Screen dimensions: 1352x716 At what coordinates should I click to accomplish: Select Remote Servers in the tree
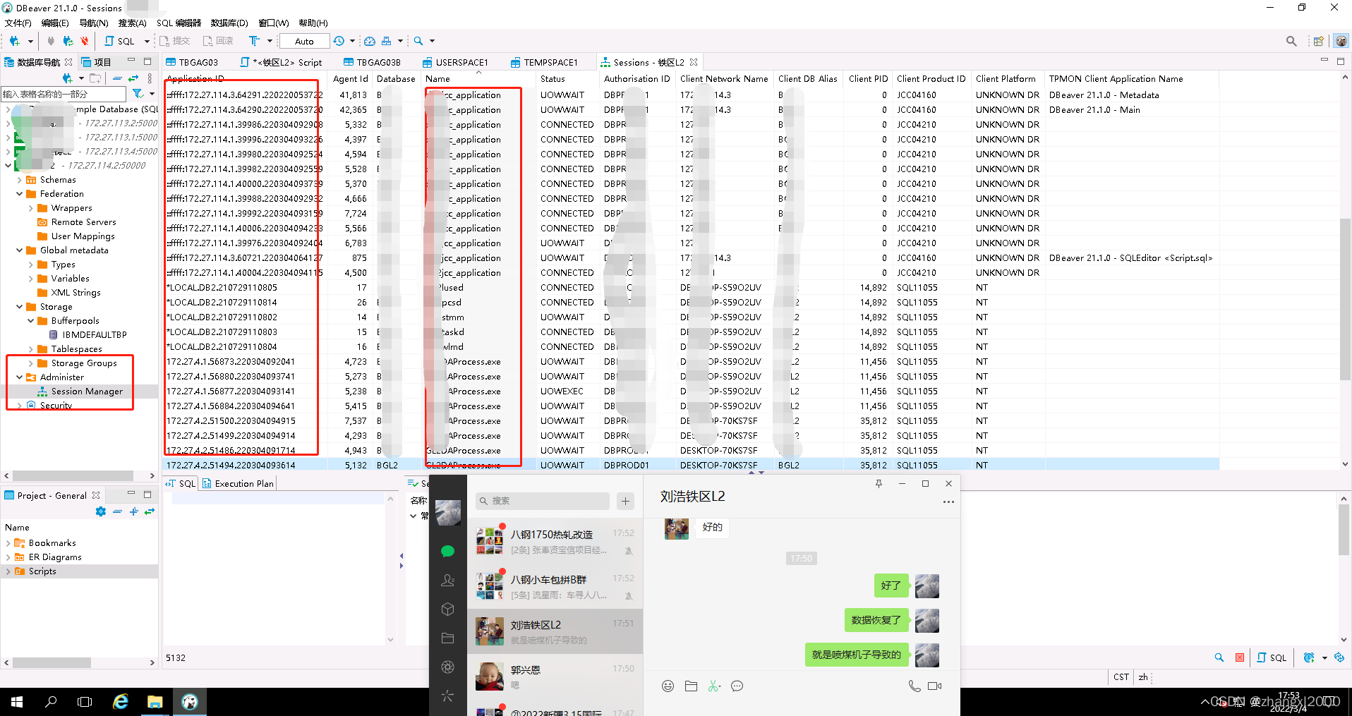pos(84,222)
